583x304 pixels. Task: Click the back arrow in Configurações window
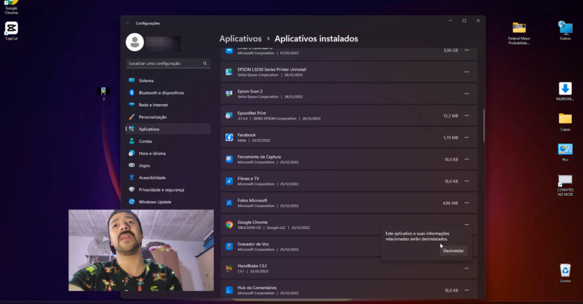[128, 23]
